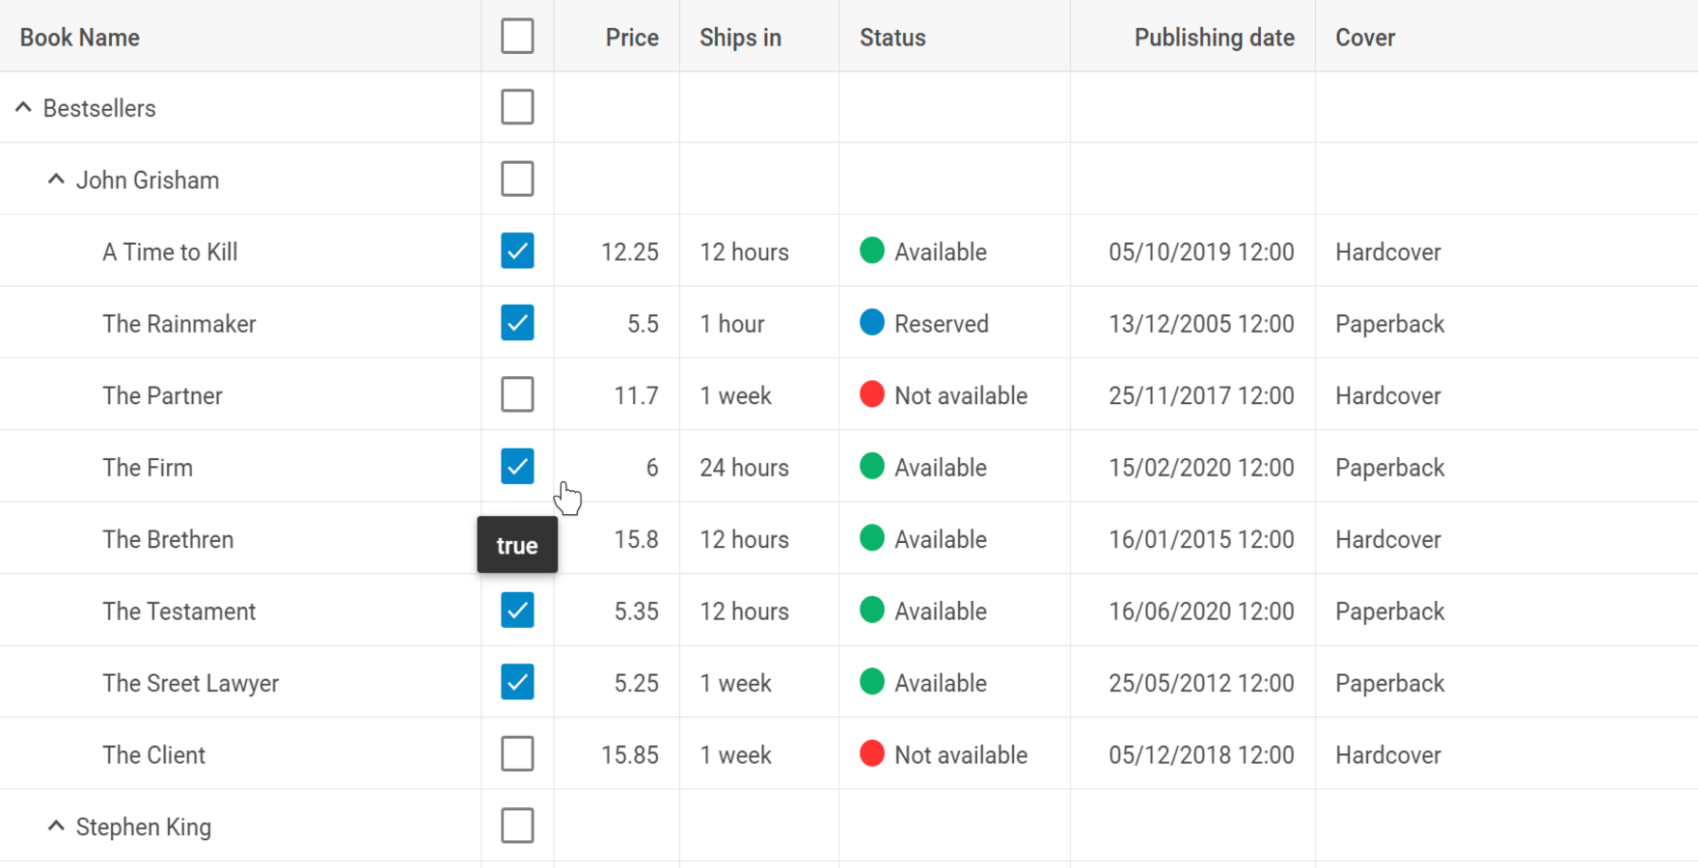
Task: Check the Bestsellers row checkbox
Action: pos(517,107)
